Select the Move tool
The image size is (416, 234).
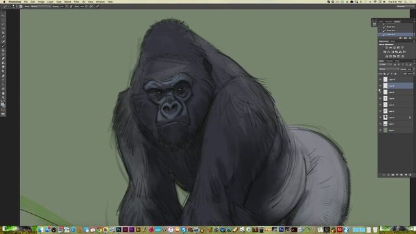pyautogui.click(x=3, y=16)
